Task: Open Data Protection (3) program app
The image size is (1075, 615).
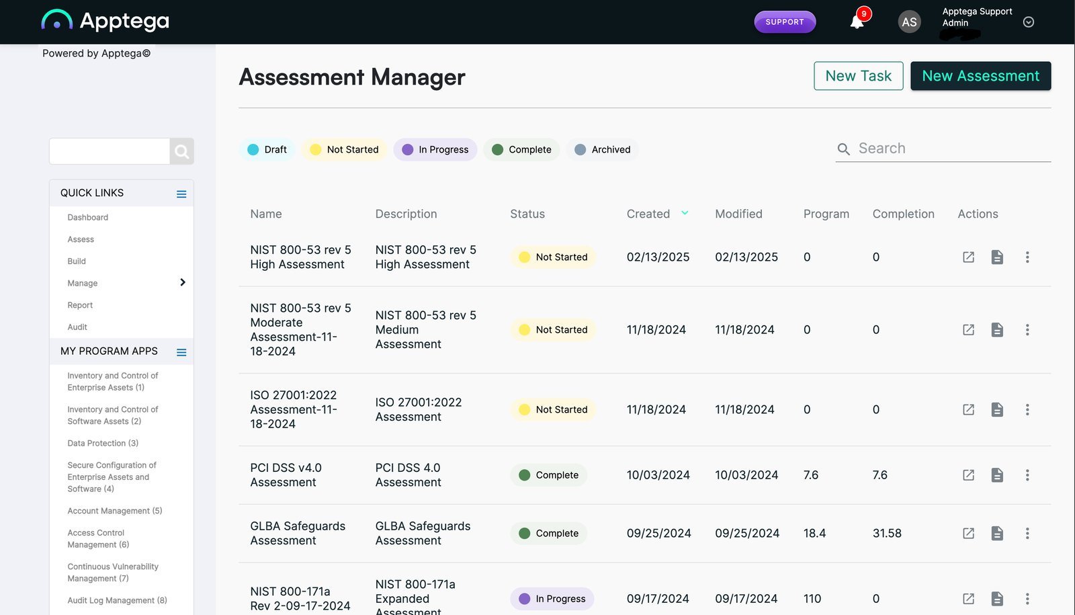Action: 103,443
